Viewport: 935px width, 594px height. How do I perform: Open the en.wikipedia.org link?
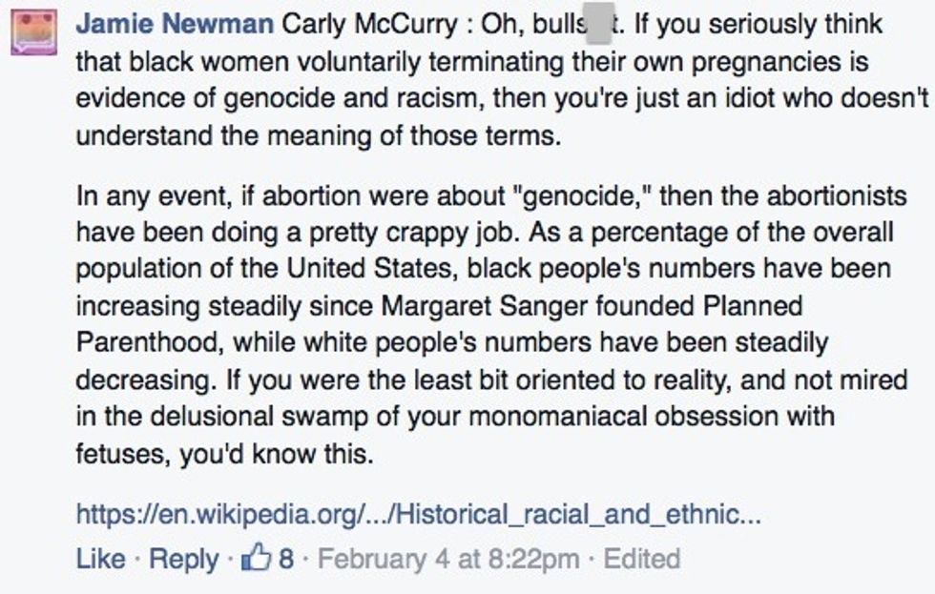418,515
